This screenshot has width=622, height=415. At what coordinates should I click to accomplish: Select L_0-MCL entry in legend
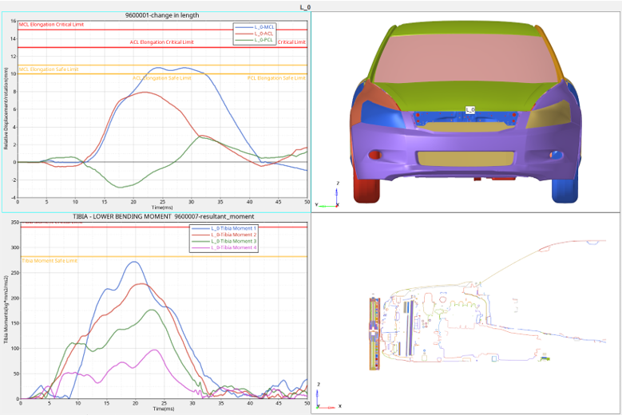(x=264, y=27)
